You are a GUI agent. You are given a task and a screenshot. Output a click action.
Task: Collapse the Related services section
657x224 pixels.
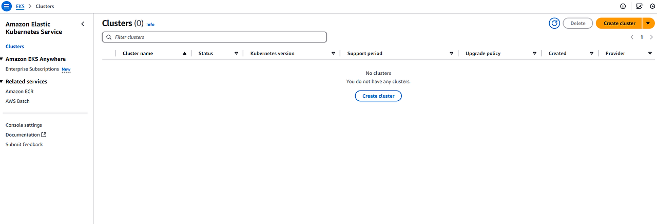(2, 81)
